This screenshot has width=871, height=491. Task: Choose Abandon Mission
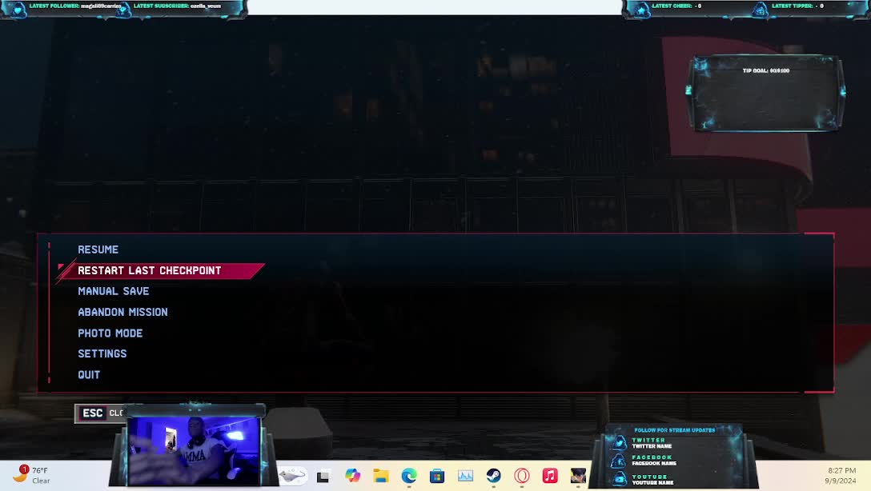(x=122, y=313)
